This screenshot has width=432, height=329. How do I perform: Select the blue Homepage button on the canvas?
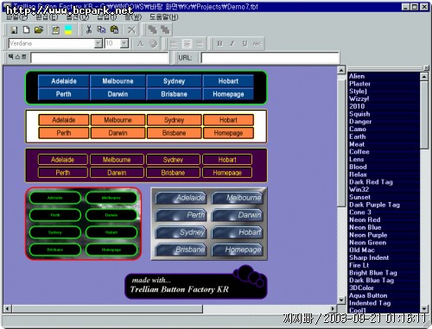(228, 94)
